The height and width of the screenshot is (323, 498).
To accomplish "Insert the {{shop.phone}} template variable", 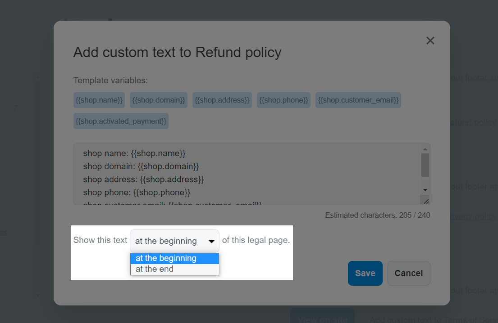I will (x=283, y=100).
